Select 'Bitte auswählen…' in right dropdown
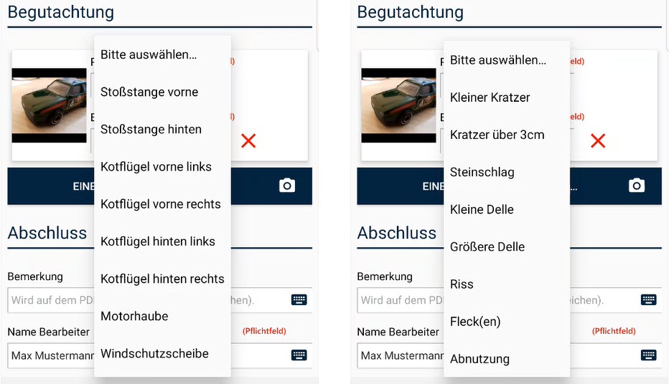The height and width of the screenshot is (384, 669). pos(498,60)
